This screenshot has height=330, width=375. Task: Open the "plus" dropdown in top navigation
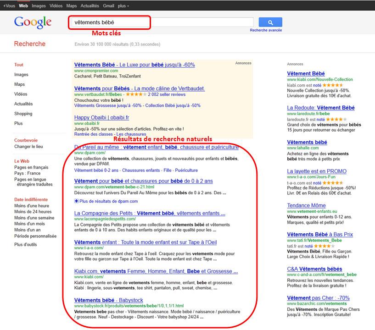[121, 6]
